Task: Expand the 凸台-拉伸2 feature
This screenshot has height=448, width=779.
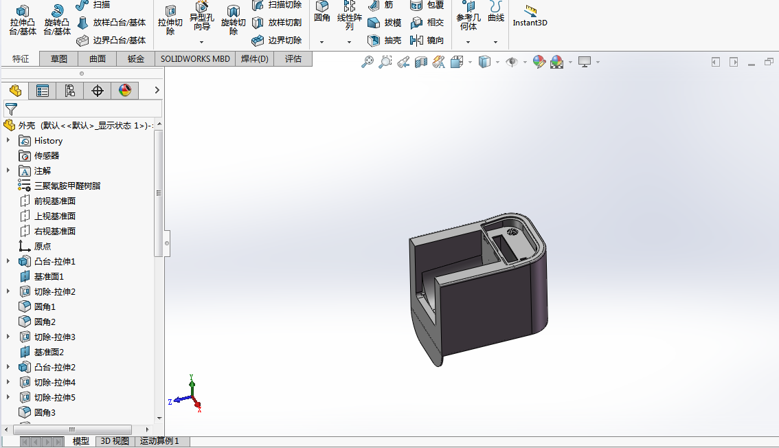Action: pos(8,366)
